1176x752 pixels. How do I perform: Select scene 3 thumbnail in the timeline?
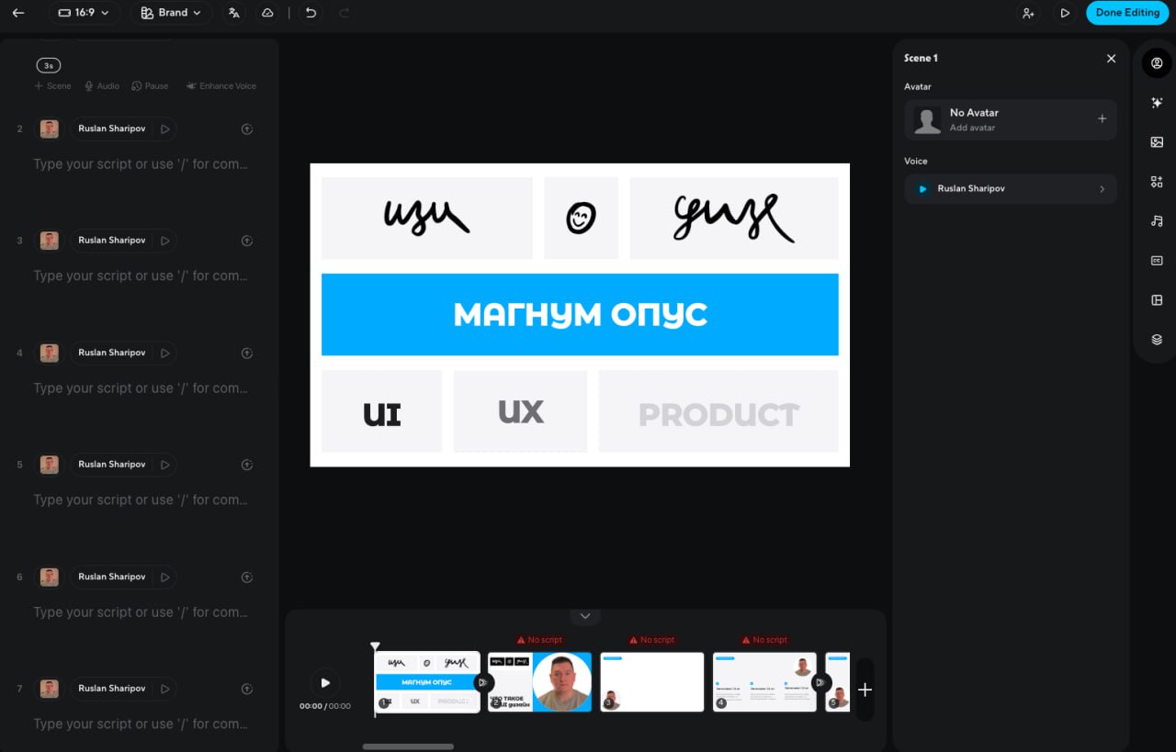click(652, 682)
